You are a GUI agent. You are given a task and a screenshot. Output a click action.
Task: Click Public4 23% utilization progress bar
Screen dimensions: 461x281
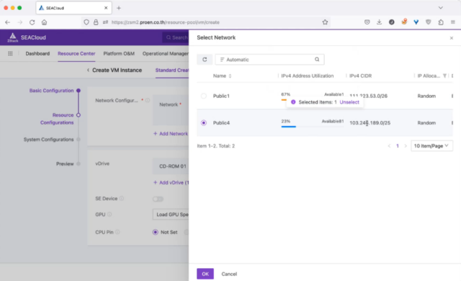pyautogui.click(x=313, y=127)
